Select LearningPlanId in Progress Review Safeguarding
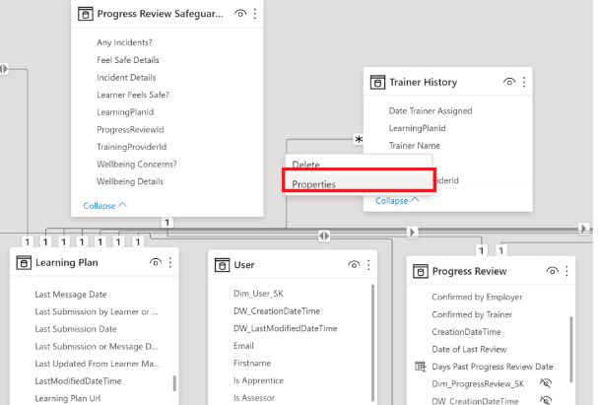The width and height of the screenshot is (598, 405). (x=125, y=112)
